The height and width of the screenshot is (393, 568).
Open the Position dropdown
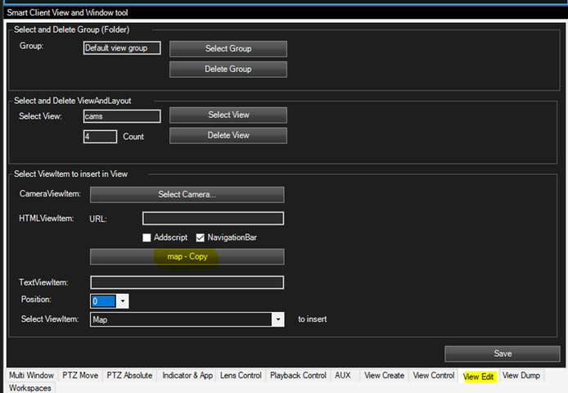point(123,301)
